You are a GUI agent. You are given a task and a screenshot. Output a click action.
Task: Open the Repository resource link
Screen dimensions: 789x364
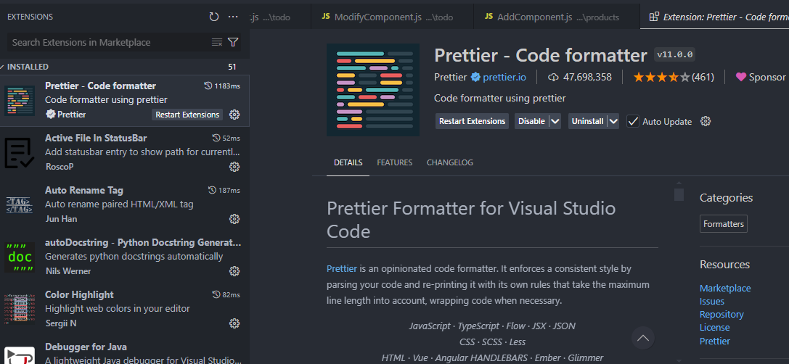click(x=721, y=314)
